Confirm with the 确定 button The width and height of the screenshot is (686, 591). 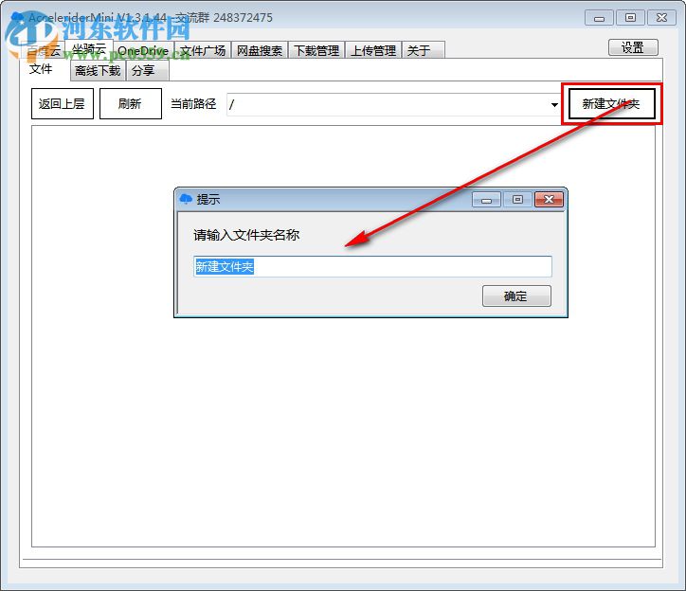516,296
